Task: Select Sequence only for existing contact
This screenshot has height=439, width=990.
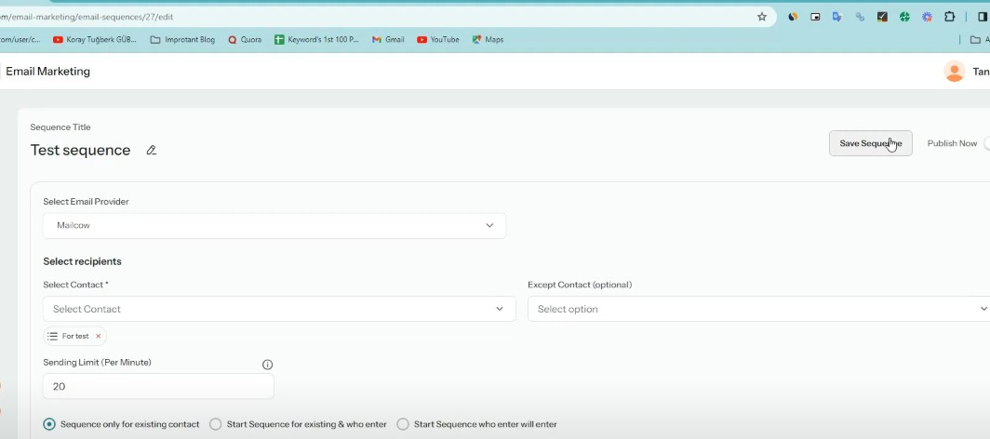Action: 49,424
